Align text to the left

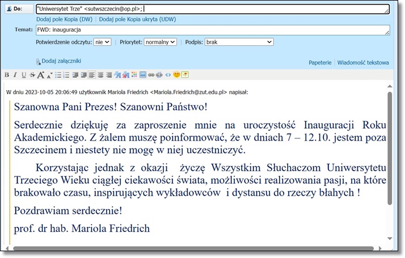(x=92, y=75)
